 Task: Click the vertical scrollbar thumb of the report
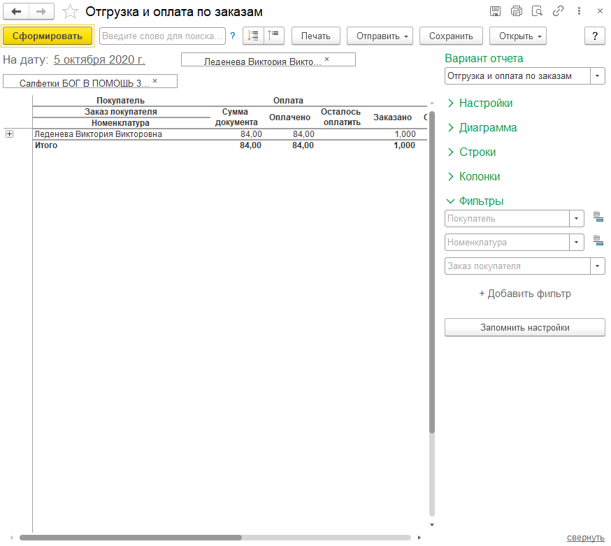pos(432,272)
